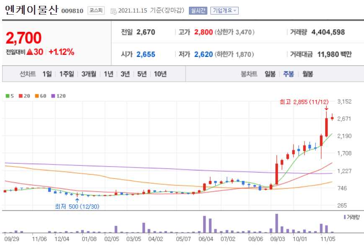The width and height of the screenshot is (364, 247).
Task: Click the green 5-period moving average swatch
Action: 8,96
